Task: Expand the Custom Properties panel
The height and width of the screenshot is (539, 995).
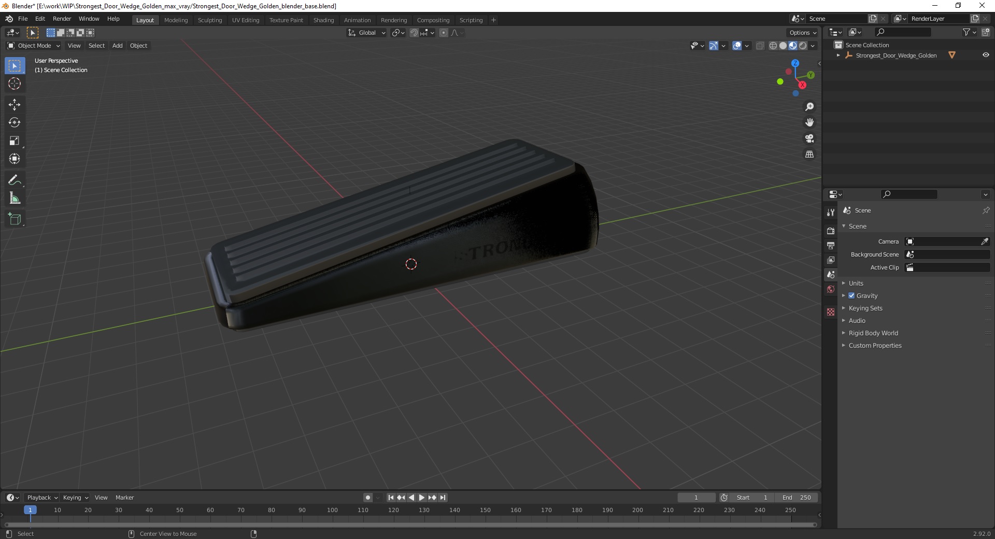Action: point(875,345)
